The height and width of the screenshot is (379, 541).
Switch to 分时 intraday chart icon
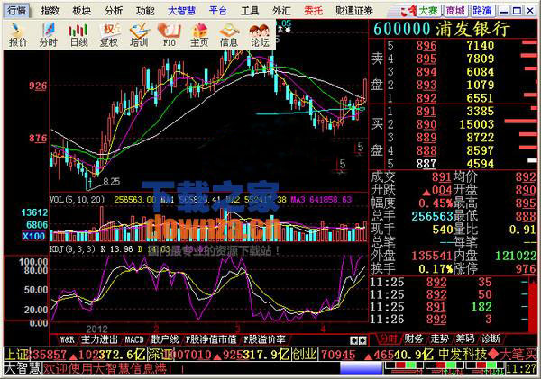(x=48, y=35)
